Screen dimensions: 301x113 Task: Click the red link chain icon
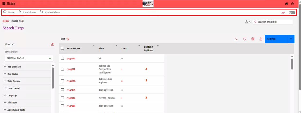(x=283, y=13)
